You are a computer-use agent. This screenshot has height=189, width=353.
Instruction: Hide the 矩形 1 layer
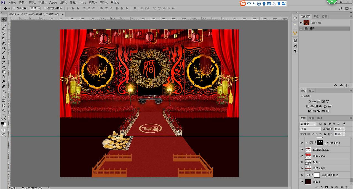[302, 162]
